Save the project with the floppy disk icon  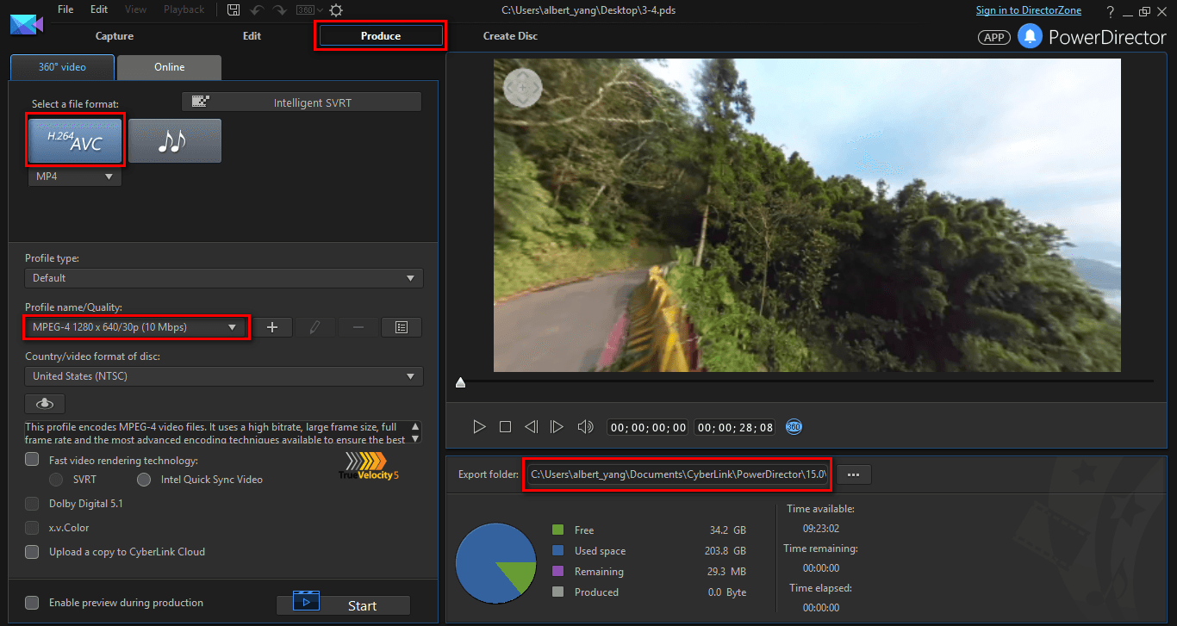pyautogui.click(x=234, y=10)
